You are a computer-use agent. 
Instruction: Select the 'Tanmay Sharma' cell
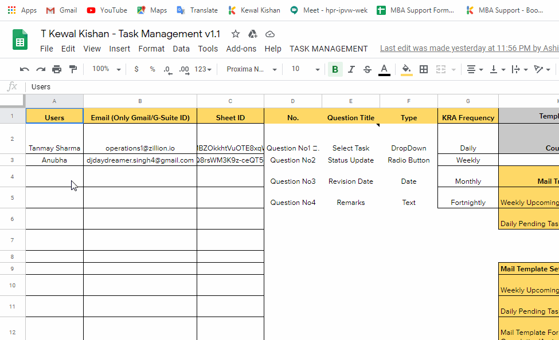(54, 139)
